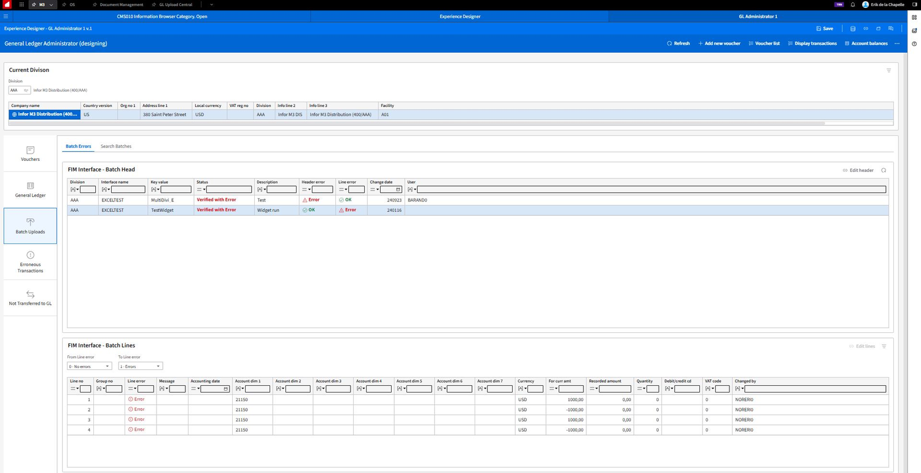Click the Interface name filter input
This screenshot has width=921, height=473.
[x=128, y=190]
